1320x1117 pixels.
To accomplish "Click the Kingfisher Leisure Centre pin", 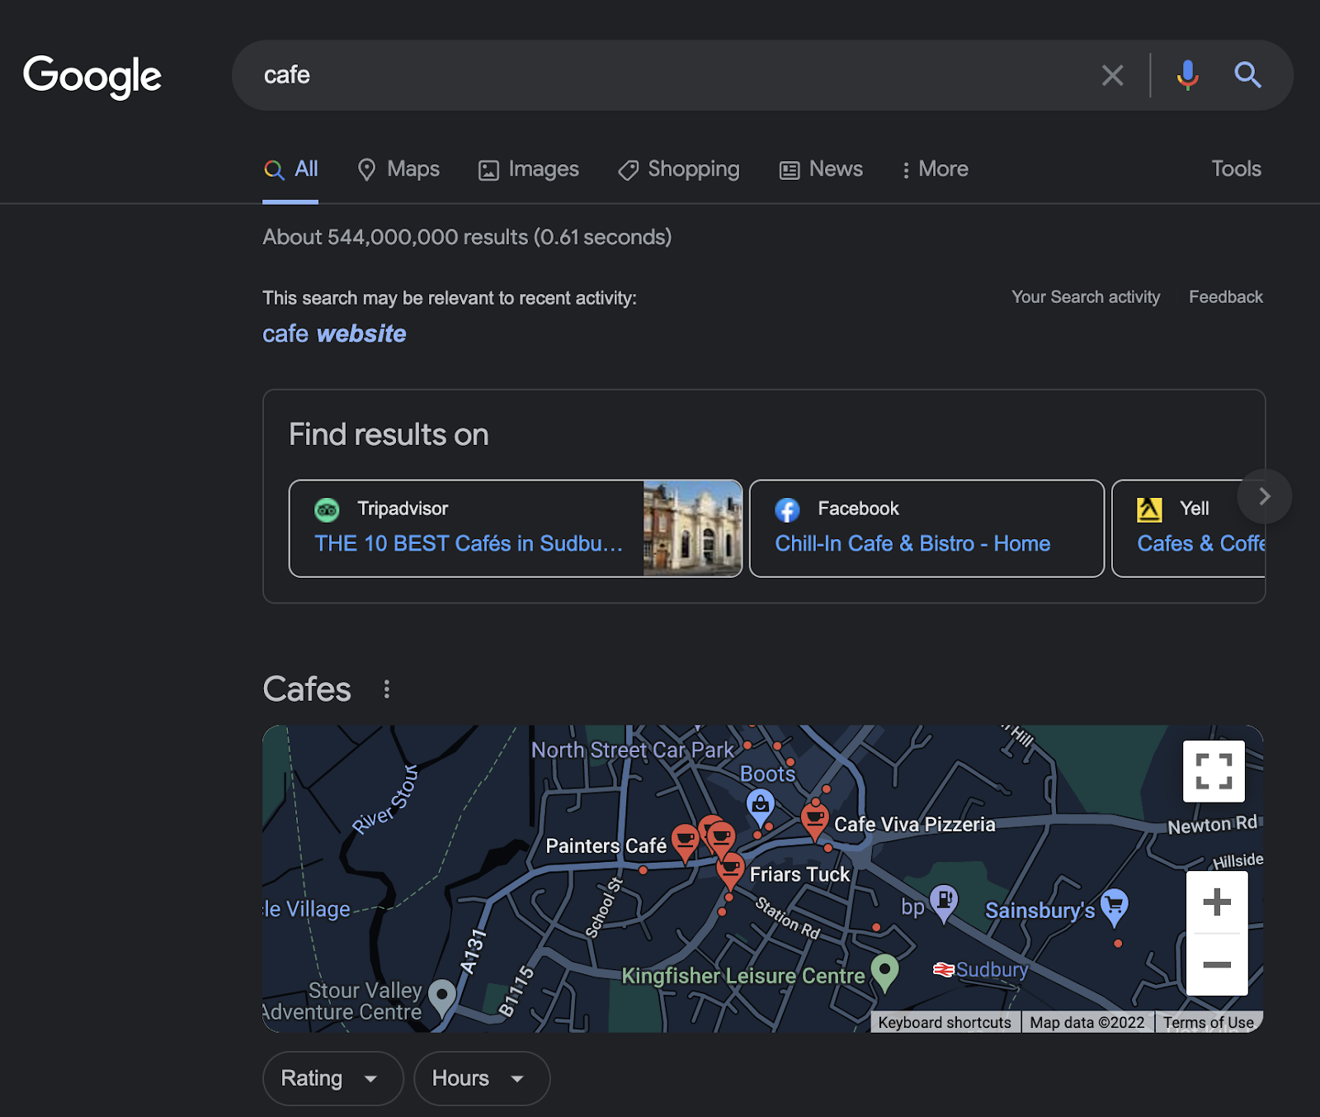I will pos(884,973).
